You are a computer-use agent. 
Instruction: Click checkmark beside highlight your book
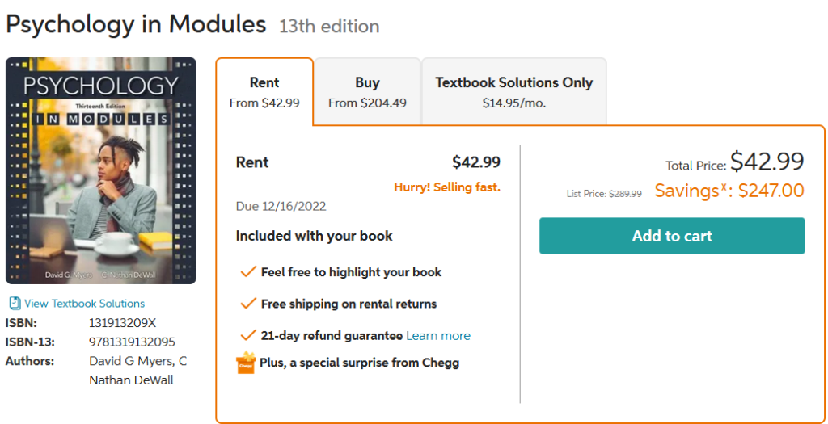click(248, 272)
